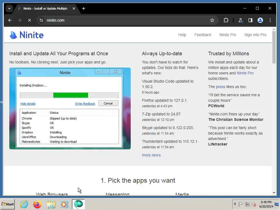Open the network tray icon

tap(247, 204)
